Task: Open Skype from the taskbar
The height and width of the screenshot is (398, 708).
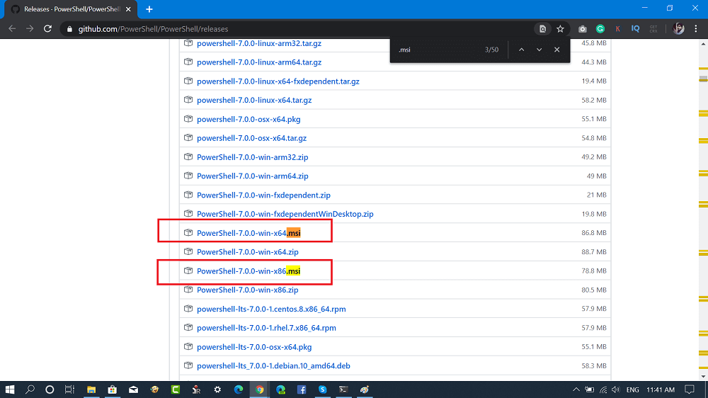Action: 322,390
